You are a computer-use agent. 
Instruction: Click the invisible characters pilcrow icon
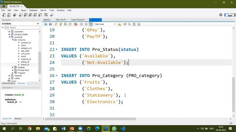coord(134,24)
